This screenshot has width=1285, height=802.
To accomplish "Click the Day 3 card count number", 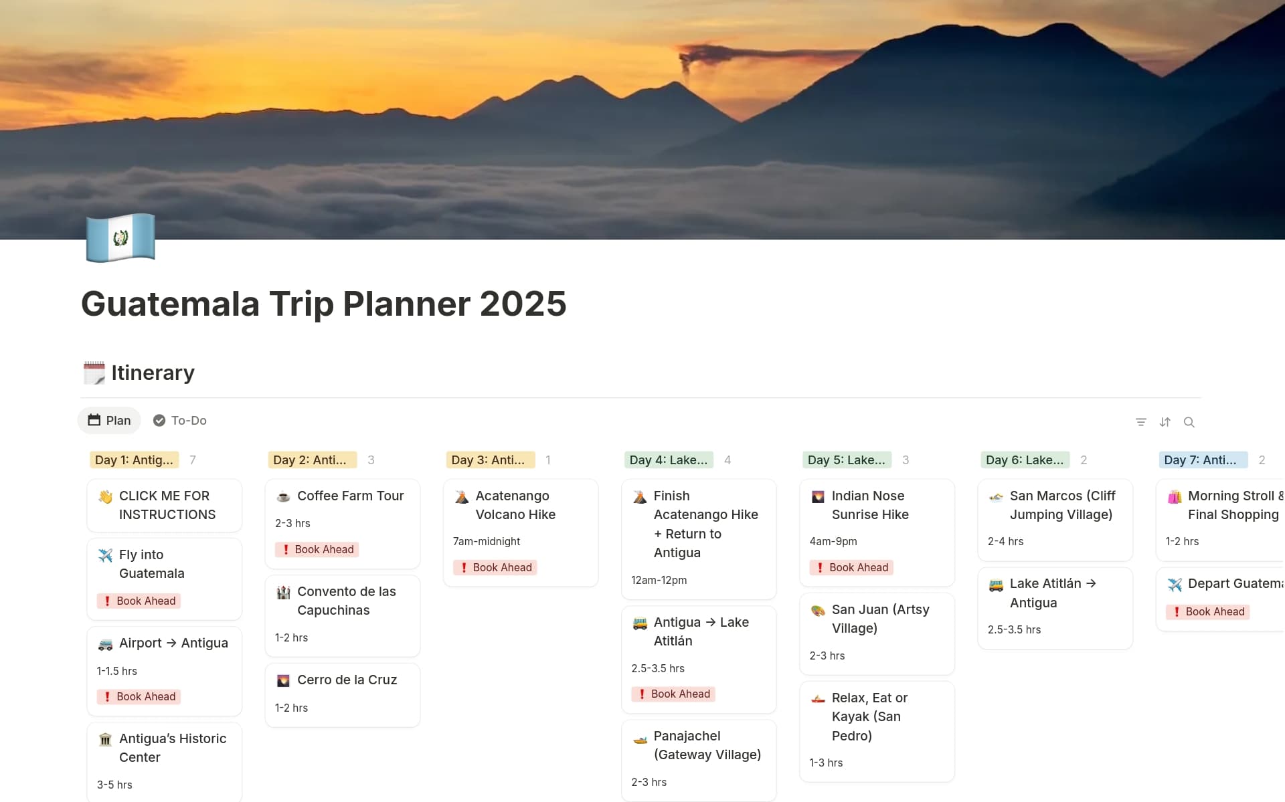I will [x=548, y=460].
